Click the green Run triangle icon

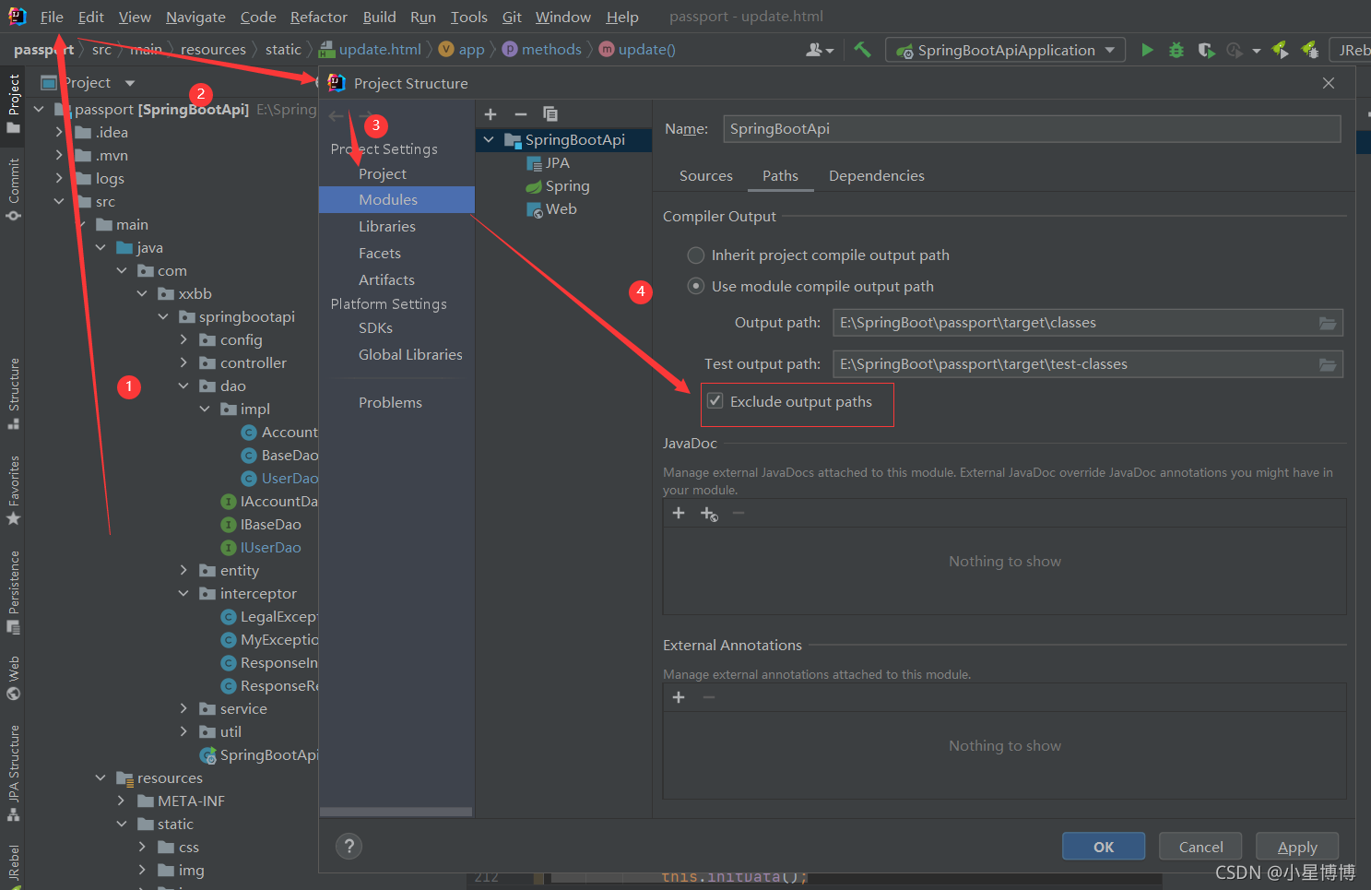pyautogui.click(x=1147, y=50)
